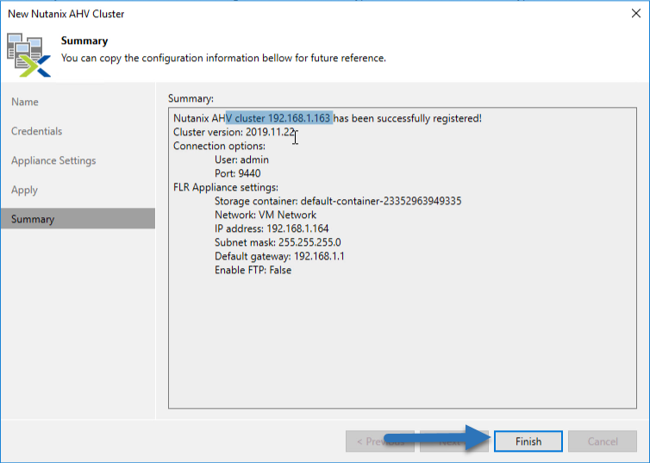Click the 'FLR Appliance settings:' line
Image resolution: width=650 pixels, height=463 pixels.
[226, 187]
